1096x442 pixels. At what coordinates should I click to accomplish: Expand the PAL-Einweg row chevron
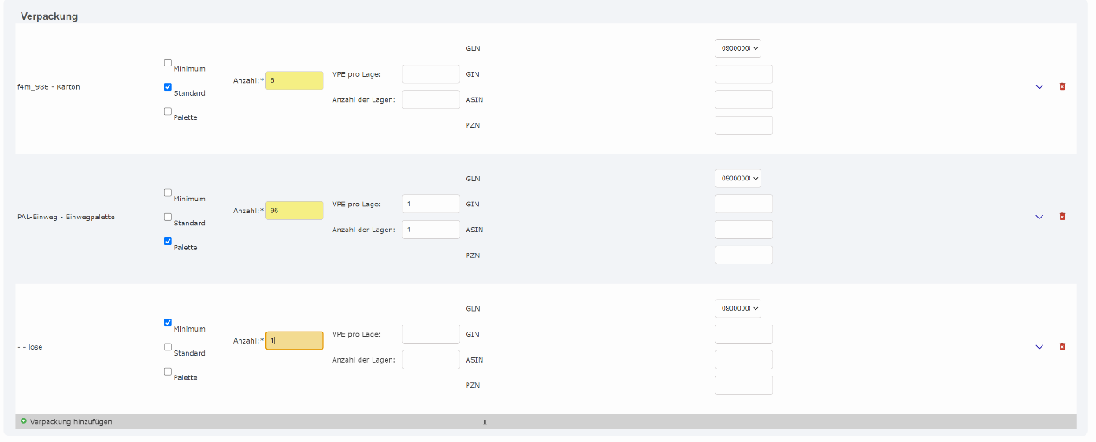tap(1039, 217)
